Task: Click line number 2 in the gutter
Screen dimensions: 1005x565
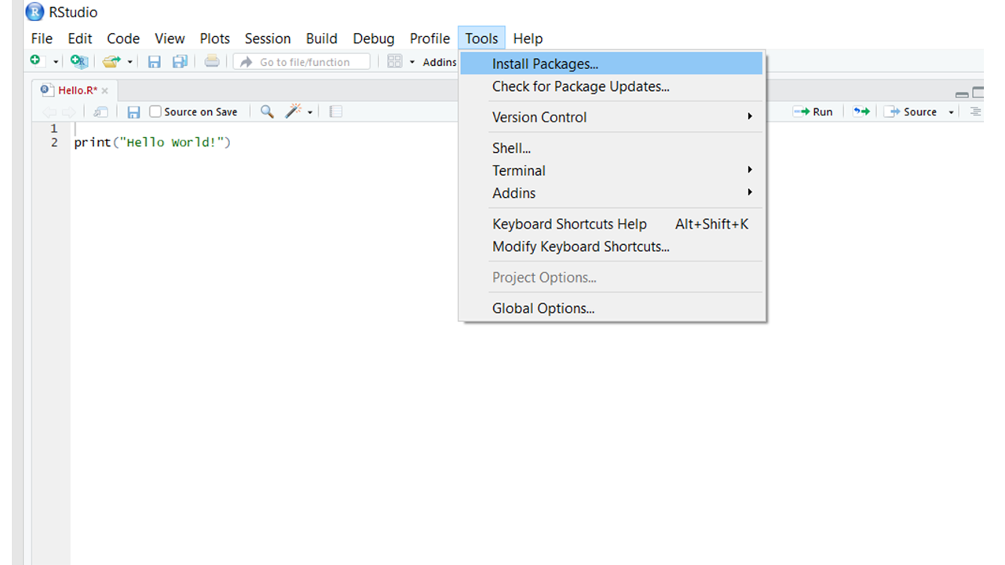Action: (x=53, y=143)
